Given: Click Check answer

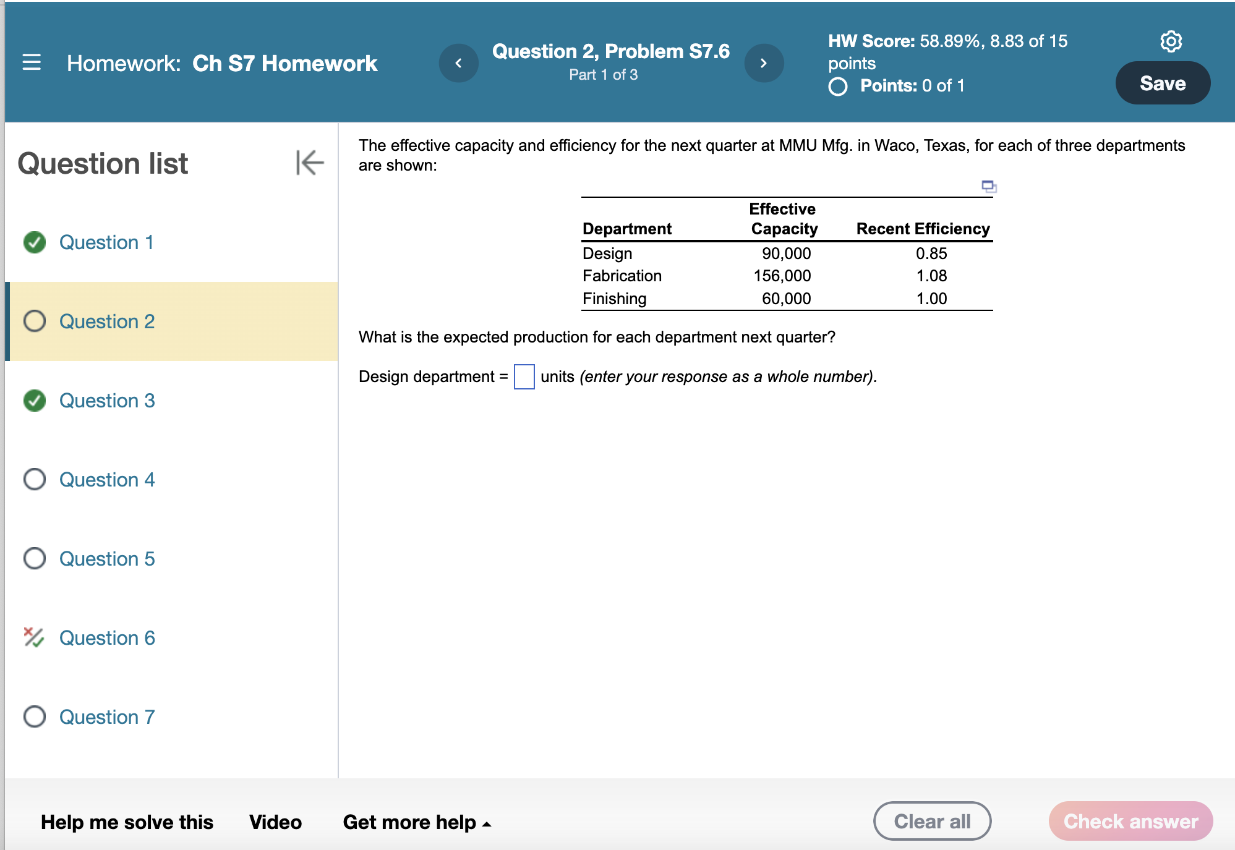Looking at the screenshot, I should pos(1130,821).
